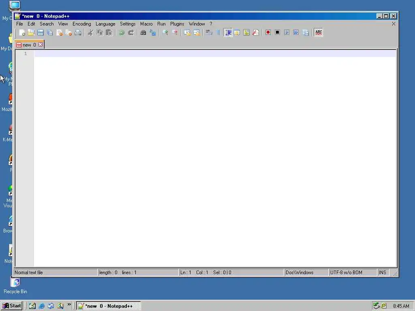Image resolution: width=415 pixels, height=311 pixels.
Task: Open the Macro menu
Action: tap(146, 24)
